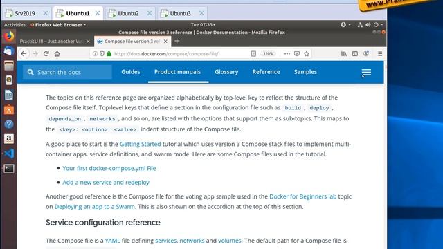
Task: Open Terminal from the dock
Action: point(9,169)
